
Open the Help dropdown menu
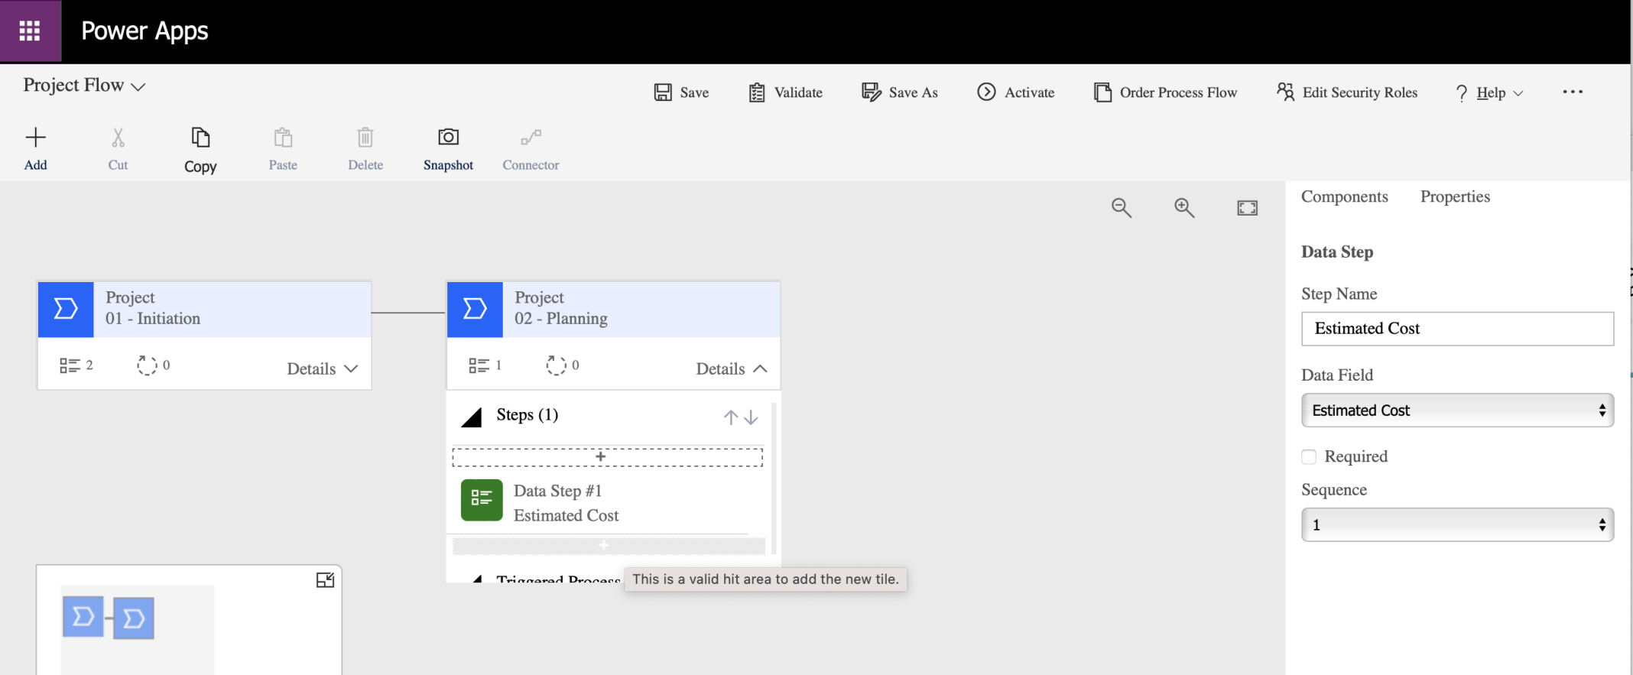[1490, 92]
